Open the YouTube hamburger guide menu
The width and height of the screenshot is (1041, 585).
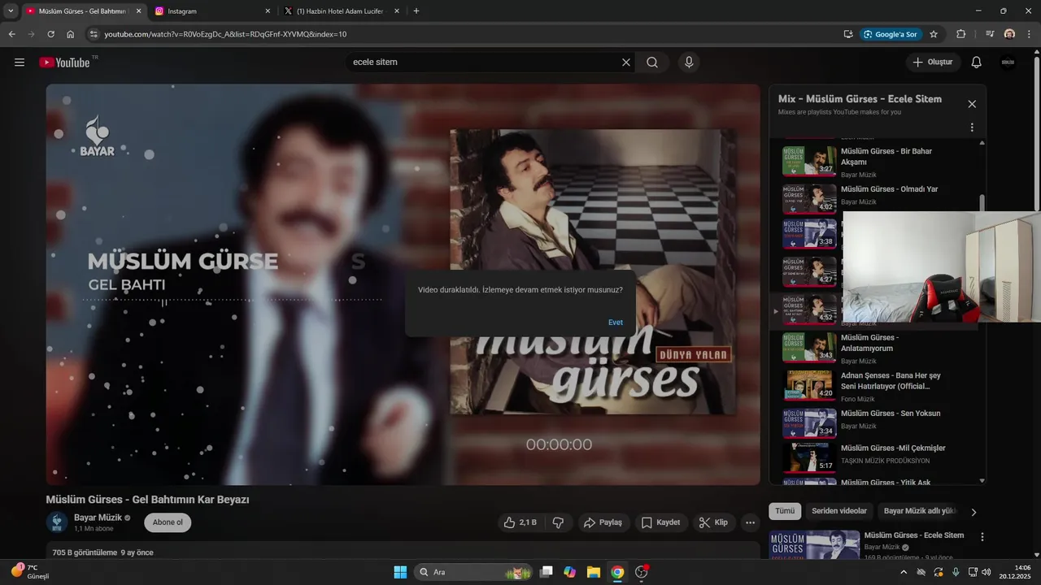point(20,63)
